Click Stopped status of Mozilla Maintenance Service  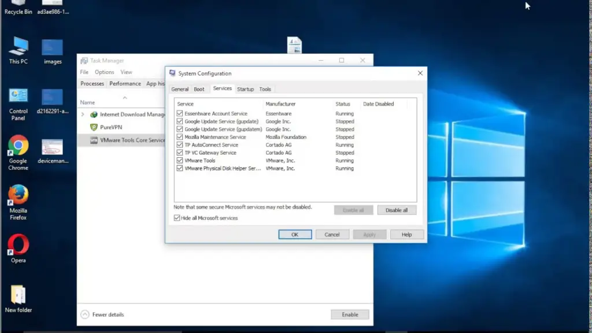345,137
